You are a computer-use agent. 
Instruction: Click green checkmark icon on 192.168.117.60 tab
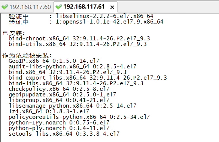coord(5,7)
